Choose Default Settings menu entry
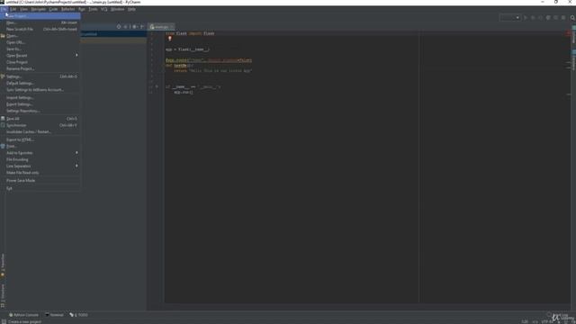576x324 pixels. 40,83
